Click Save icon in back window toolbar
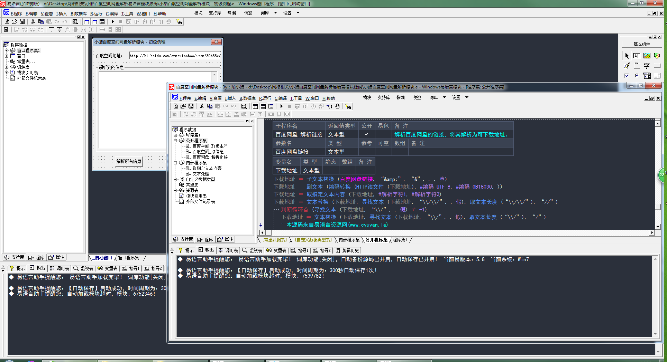667x362 pixels. pos(22,21)
